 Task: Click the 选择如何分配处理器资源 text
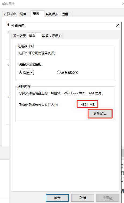[x=37, y=53]
